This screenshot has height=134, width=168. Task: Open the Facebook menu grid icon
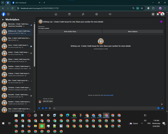(x=153, y=14)
